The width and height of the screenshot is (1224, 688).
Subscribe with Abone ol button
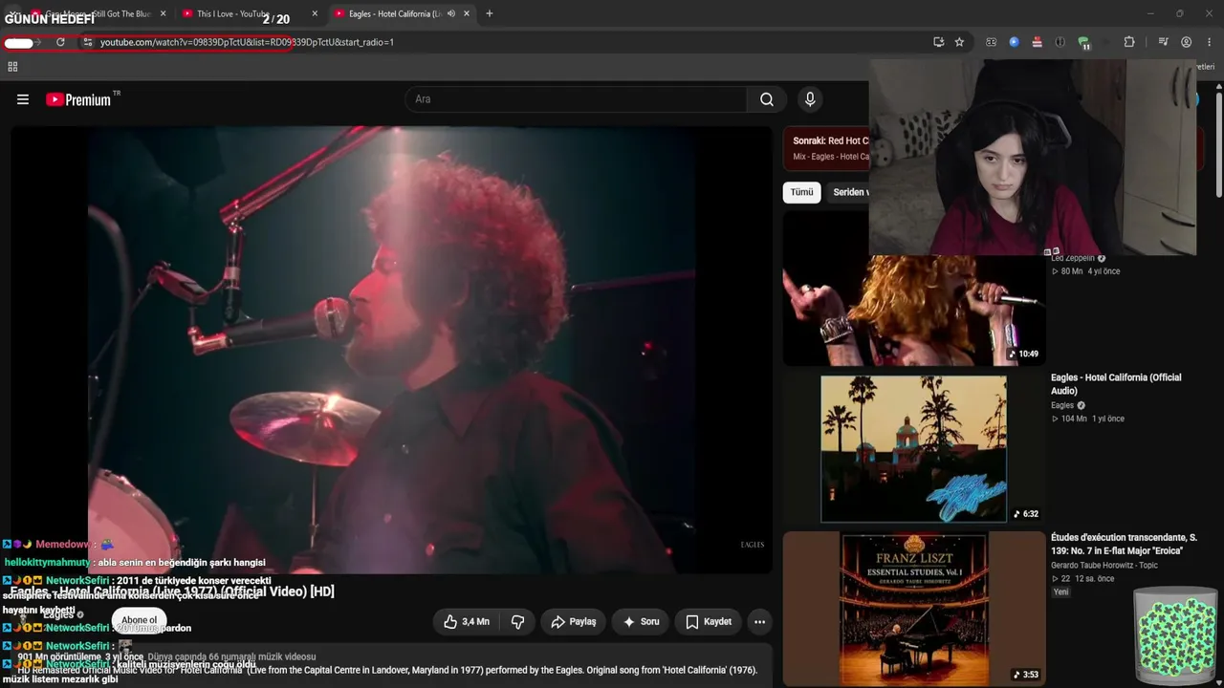(x=139, y=620)
